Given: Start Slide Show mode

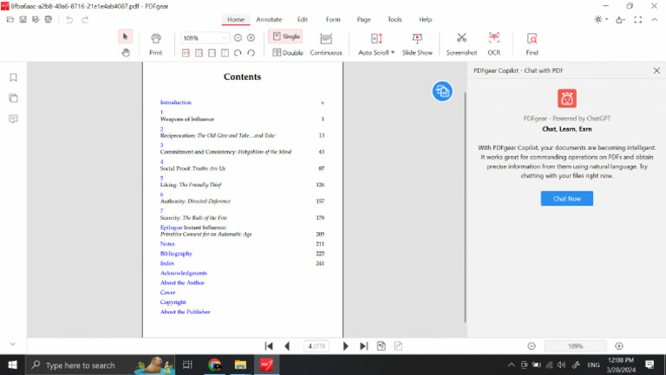Looking at the screenshot, I should tap(417, 44).
